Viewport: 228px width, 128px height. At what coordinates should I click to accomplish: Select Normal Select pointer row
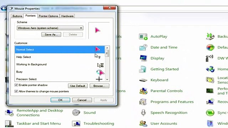tap(60, 49)
